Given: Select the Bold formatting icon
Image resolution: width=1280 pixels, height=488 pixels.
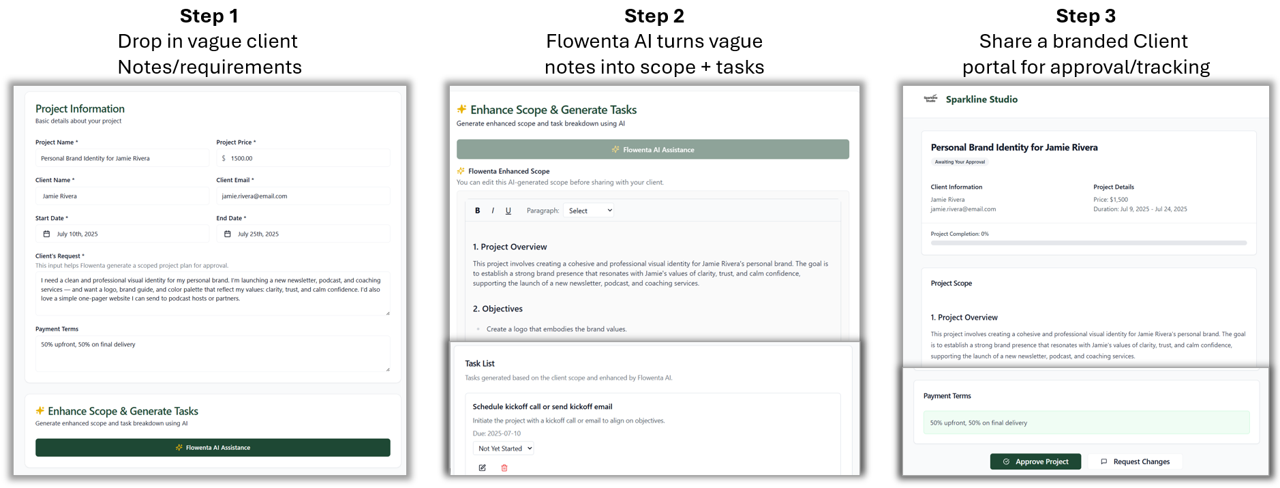Looking at the screenshot, I should click(x=477, y=210).
